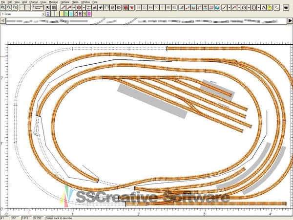Expand the circle track options arrow
This screenshot has height=220, width=293.
84,8
